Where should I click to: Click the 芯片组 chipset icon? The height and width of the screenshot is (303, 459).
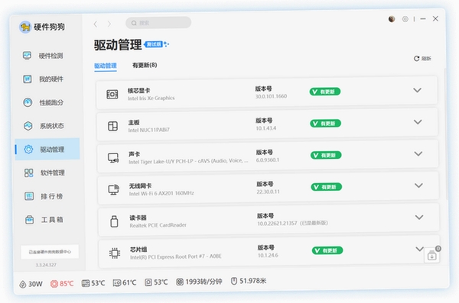tap(115, 253)
